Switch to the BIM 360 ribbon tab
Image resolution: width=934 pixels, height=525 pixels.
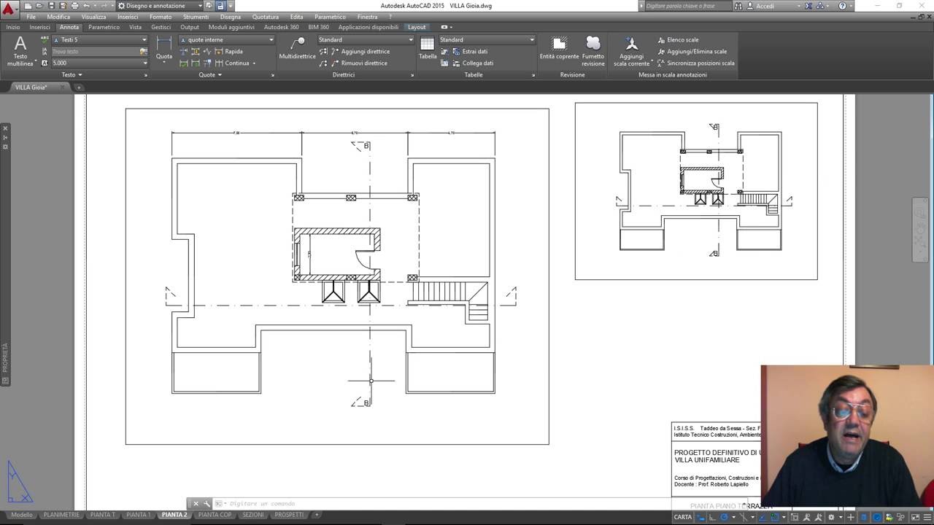[318, 27]
